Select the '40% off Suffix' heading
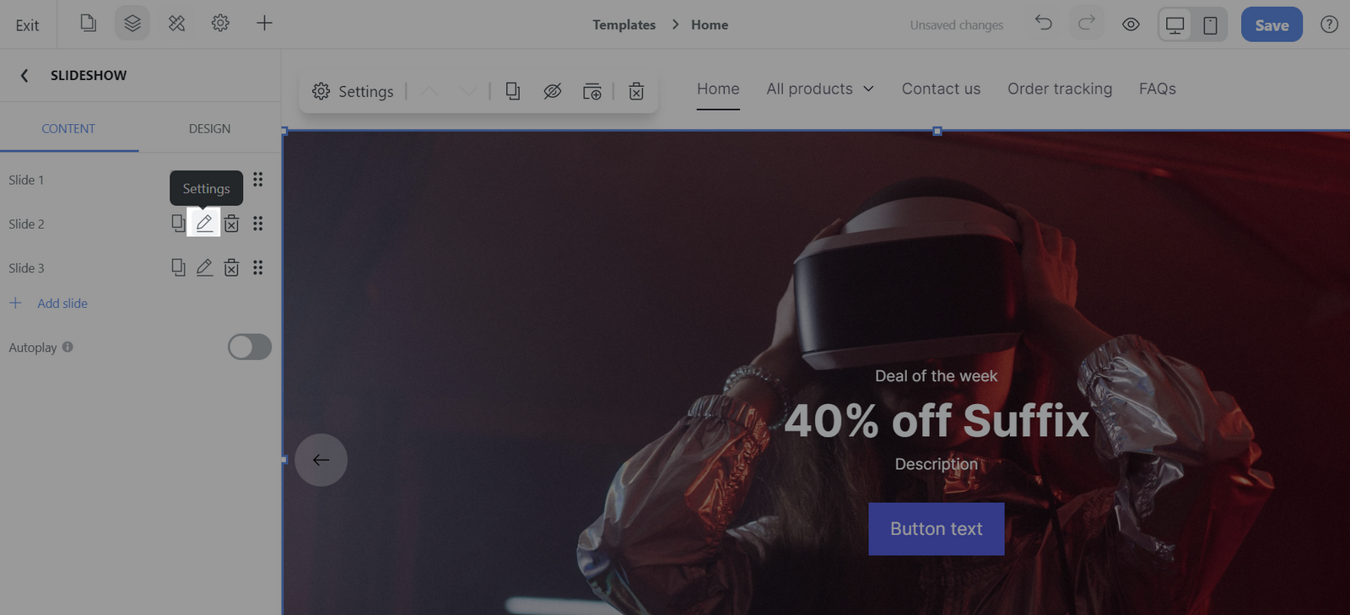 (x=937, y=420)
